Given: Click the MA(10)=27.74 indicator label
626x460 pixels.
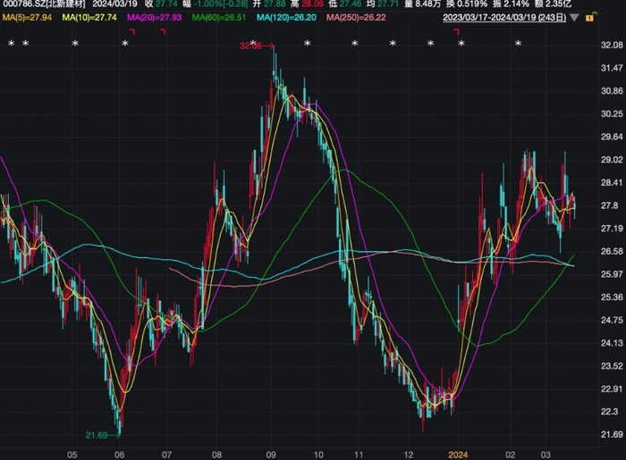Looking at the screenshot, I should tap(91, 17).
